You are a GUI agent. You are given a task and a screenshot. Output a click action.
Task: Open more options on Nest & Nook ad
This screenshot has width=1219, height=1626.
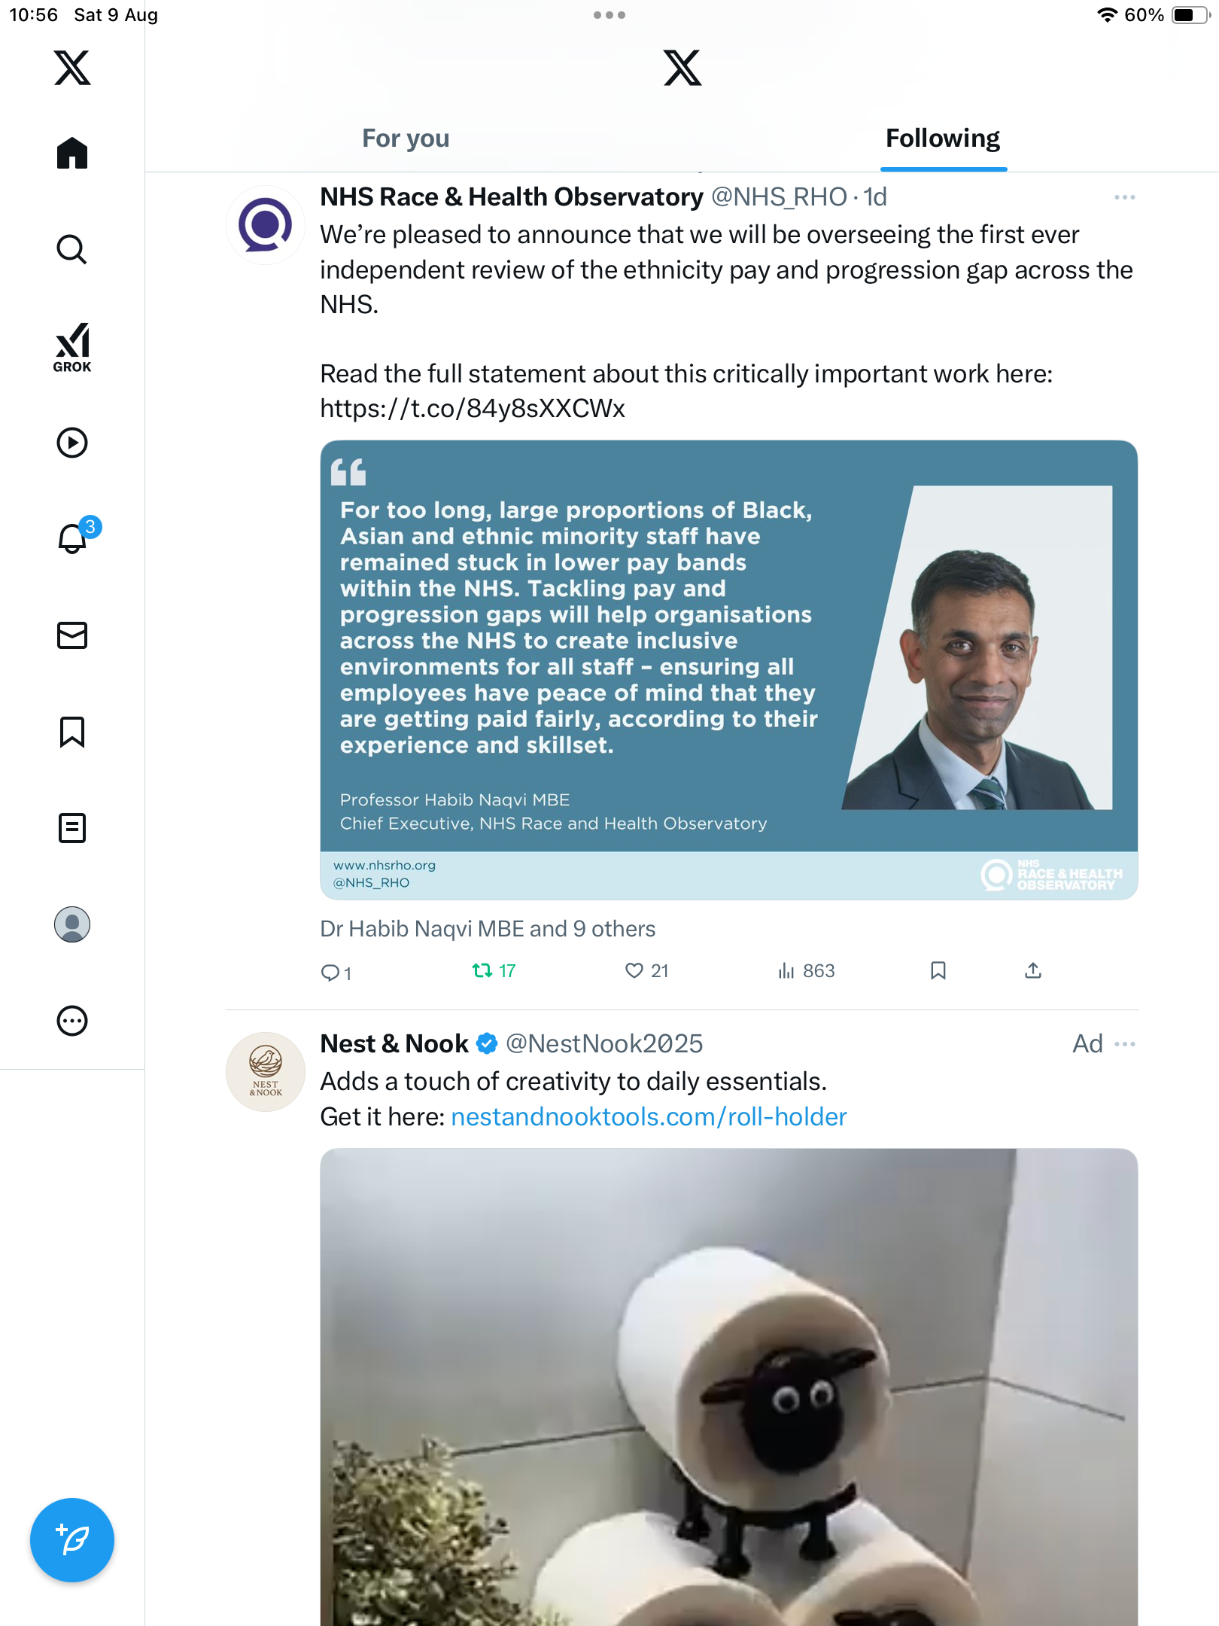click(1124, 1044)
